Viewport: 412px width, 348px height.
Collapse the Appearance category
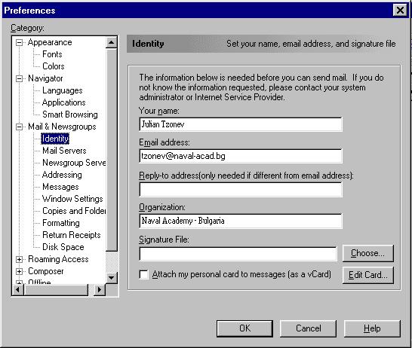click(x=19, y=42)
